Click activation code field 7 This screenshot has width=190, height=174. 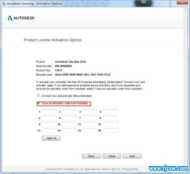tap(90, 118)
